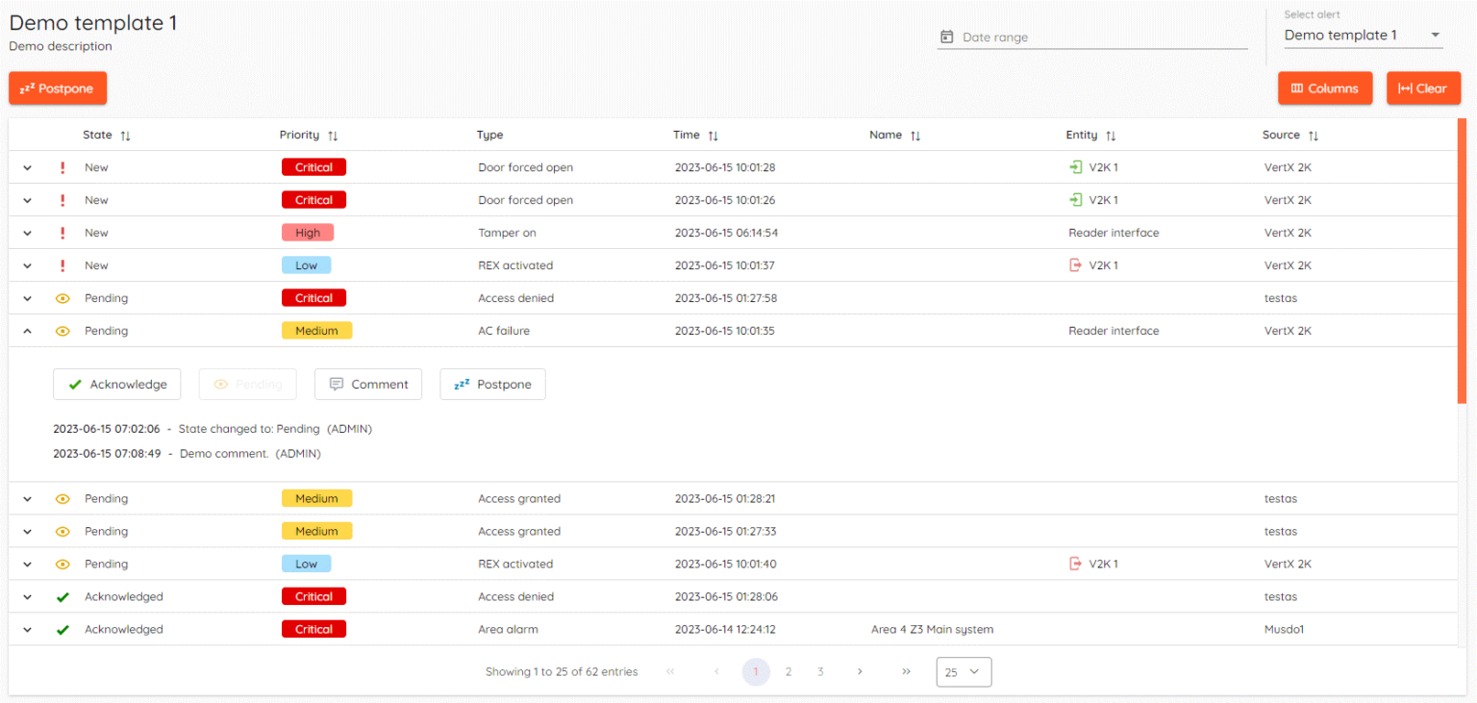Click the yellow Medium priority badge
The height and width of the screenshot is (703, 1477).
click(317, 331)
